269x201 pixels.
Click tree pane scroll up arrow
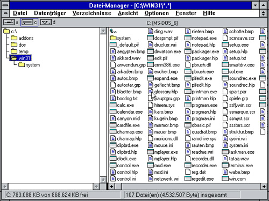pyautogui.click(x=103, y=31)
